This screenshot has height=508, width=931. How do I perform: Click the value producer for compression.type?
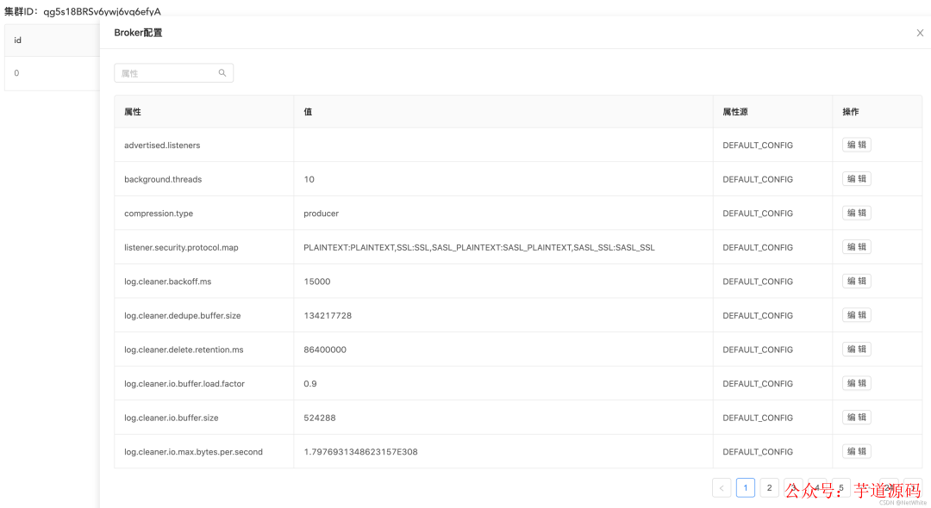click(x=321, y=214)
